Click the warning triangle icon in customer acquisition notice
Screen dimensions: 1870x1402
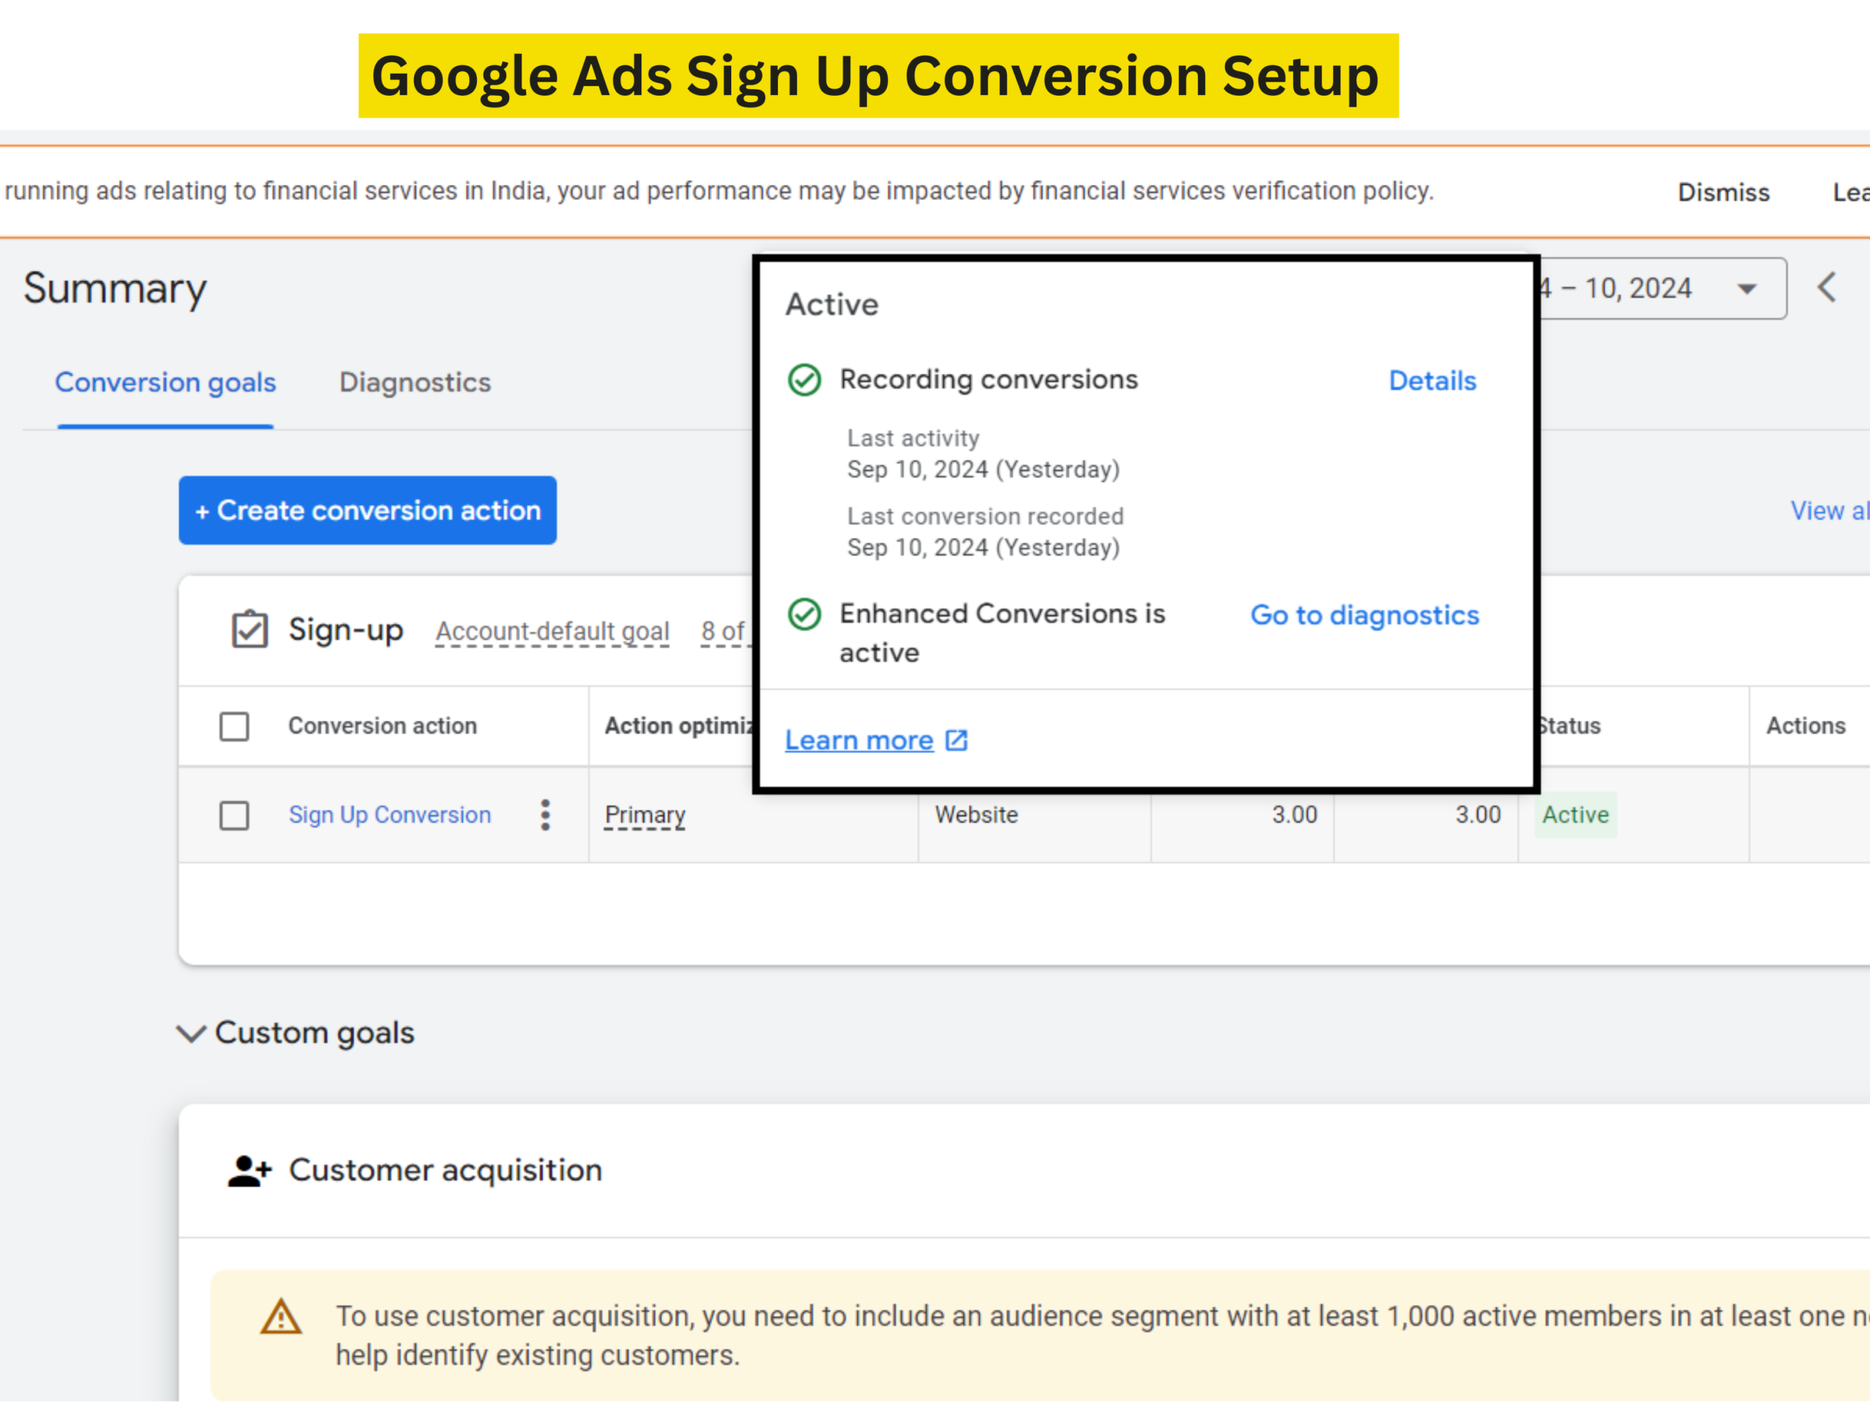click(280, 1317)
